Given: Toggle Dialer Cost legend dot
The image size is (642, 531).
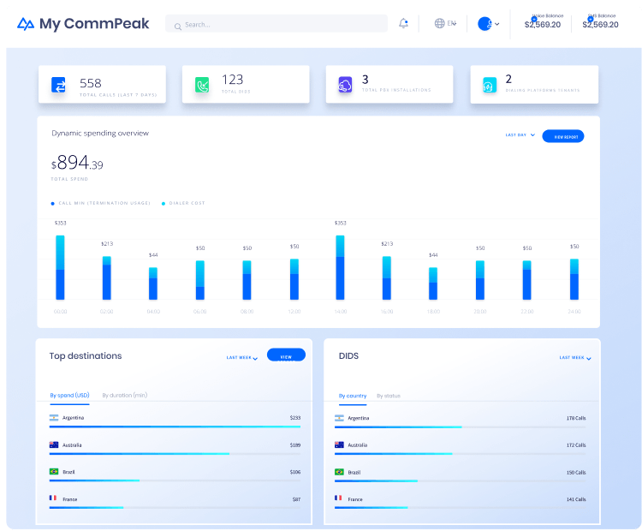Looking at the screenshot, I should pos(163,204).
